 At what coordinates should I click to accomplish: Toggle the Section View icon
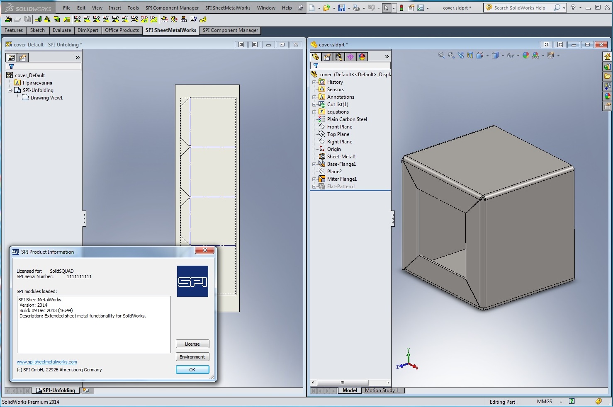click(x=470, y=55)
